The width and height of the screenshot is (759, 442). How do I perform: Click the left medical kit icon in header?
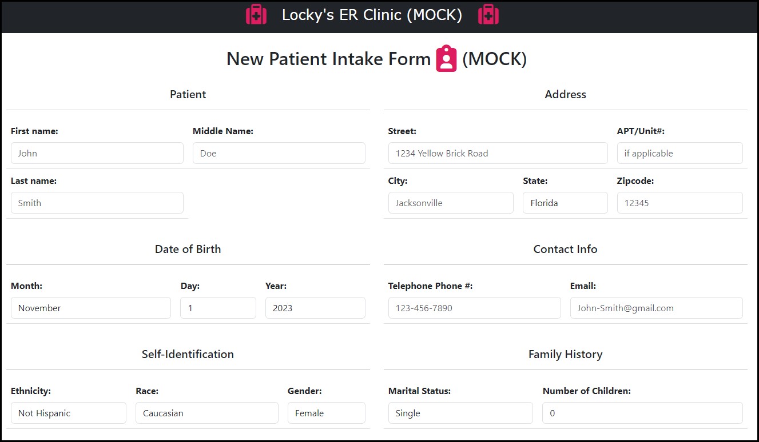click(256, 15)
